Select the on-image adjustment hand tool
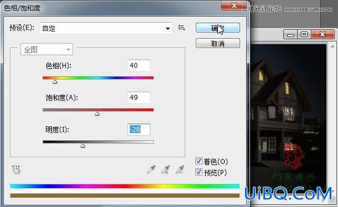Viewport: 338px width, 207px height. click(15, 169)
